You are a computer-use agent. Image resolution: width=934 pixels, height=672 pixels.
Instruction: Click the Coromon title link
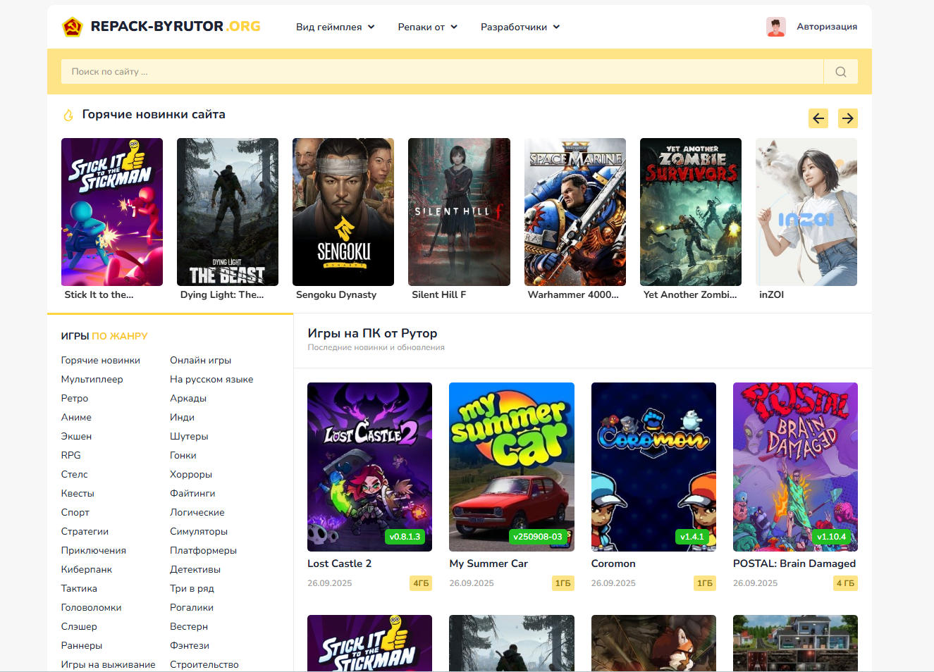613,564
